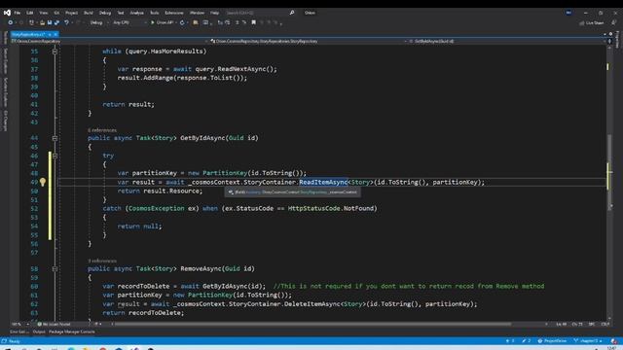Click the references CodeLens above GetByIdAsync
The image size is (623, 350).
pos(102,130)
